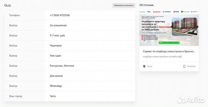The image size is (208, 107).
Task: Click the Телефон row label
Action: coord(14,15)
